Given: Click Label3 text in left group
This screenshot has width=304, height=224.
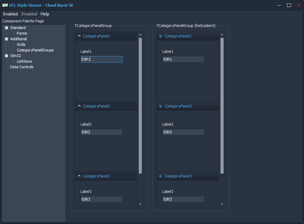Looking at the screenshot, I should 86,191.
